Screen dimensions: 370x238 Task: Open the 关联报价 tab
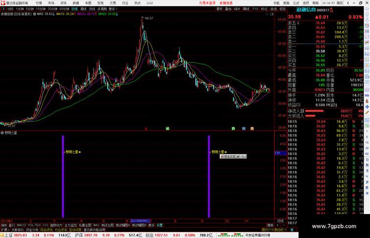(18, 230)
